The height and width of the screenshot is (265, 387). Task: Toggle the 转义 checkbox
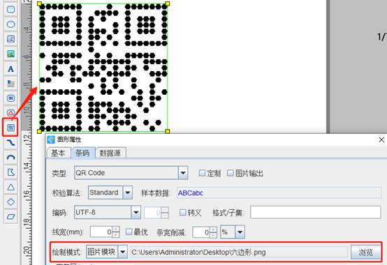(x=182, y=212)
